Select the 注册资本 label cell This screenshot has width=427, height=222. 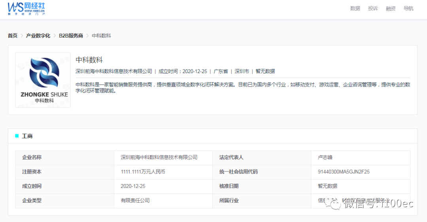click(64, 172)
